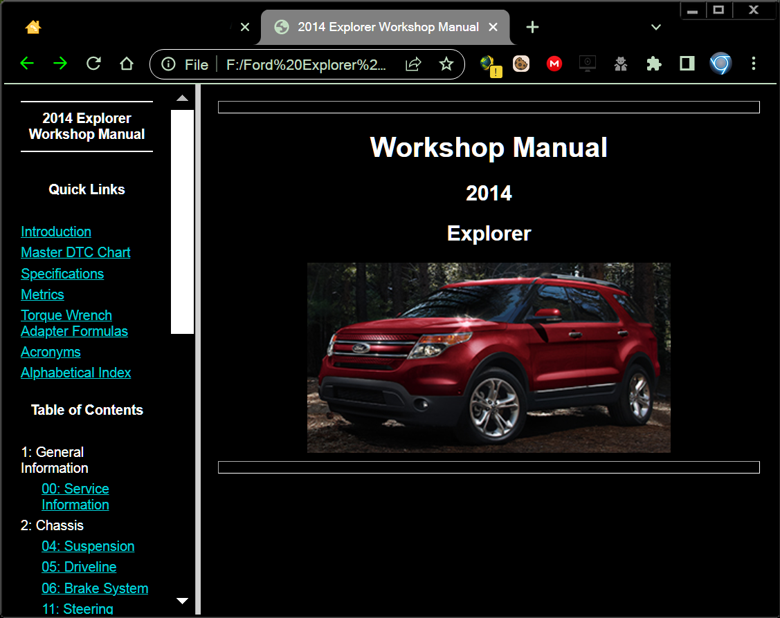Open the Specifications quick link
Image resolution: width=780 pixels, height=618 pixels.
point(62,274)
